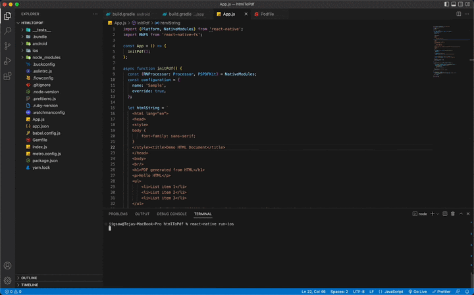Open app.json in explorer
Image resolution: width=474 pixels, height=295 pixels.
point(41,126)
